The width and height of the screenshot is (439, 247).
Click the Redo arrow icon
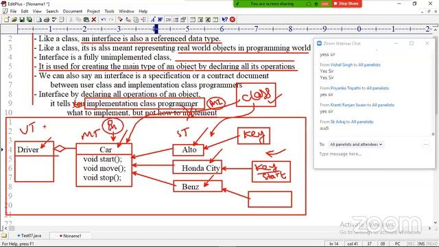point(111,20)
